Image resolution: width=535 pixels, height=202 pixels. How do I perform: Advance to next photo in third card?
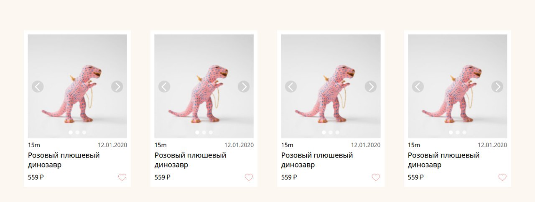click(x=371, y=87)
